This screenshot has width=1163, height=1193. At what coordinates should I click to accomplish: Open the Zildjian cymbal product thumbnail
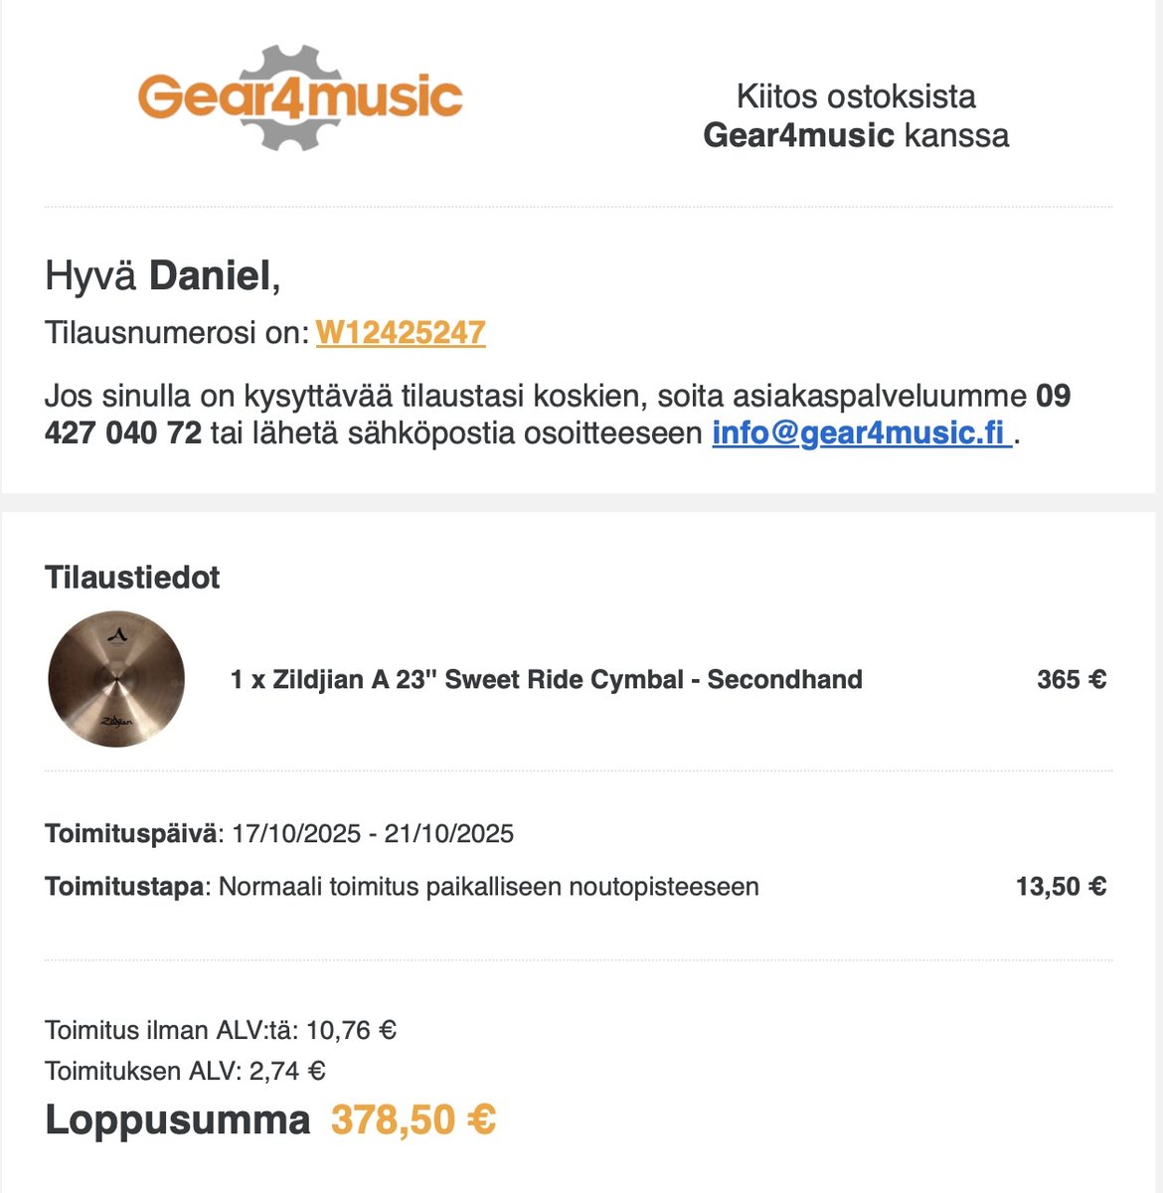tap(116, 679)
